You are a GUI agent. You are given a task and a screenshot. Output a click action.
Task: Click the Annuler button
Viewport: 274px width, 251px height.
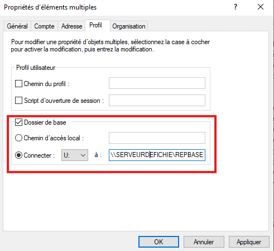[204, 242]
